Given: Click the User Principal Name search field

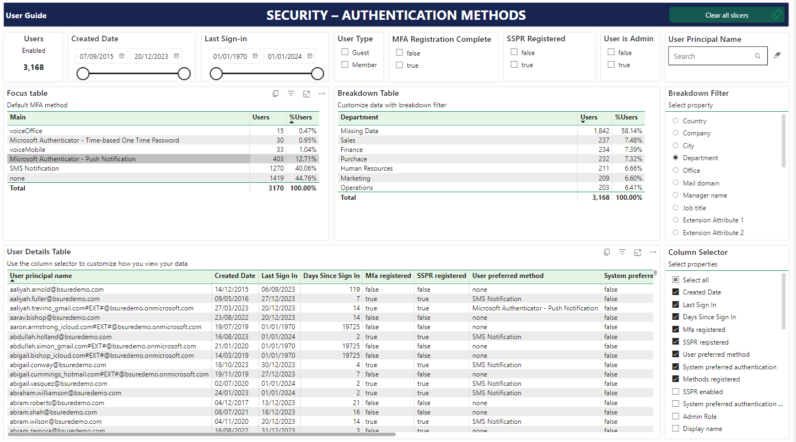Looking at the screenshot, I should pos(711,56).
